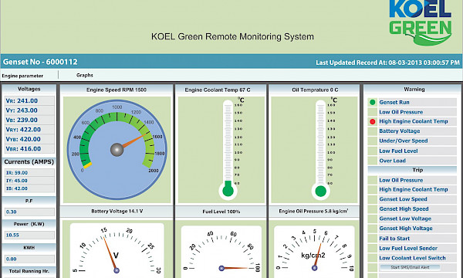This screenshot has width=463, height=278.
Task: Click the Engine Speed RPM 1500 heading
Action: click(x=117, y=90)
